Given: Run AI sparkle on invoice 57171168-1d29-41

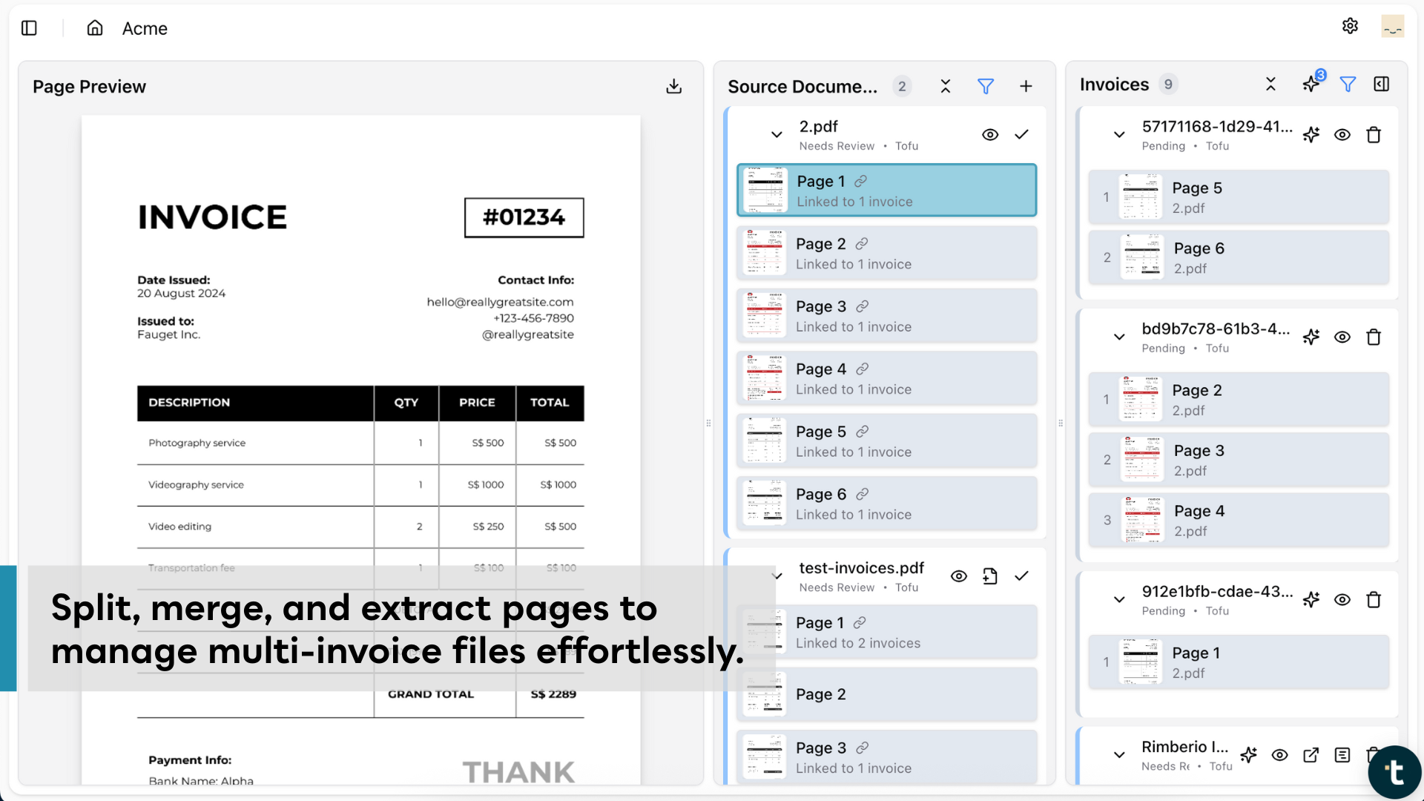Looking at the screenshot, I should click(x=1311, y=135).
